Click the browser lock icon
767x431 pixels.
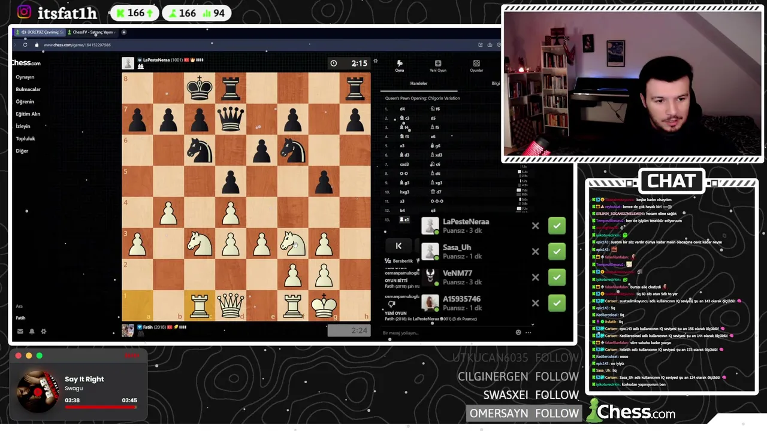[37, 45]
